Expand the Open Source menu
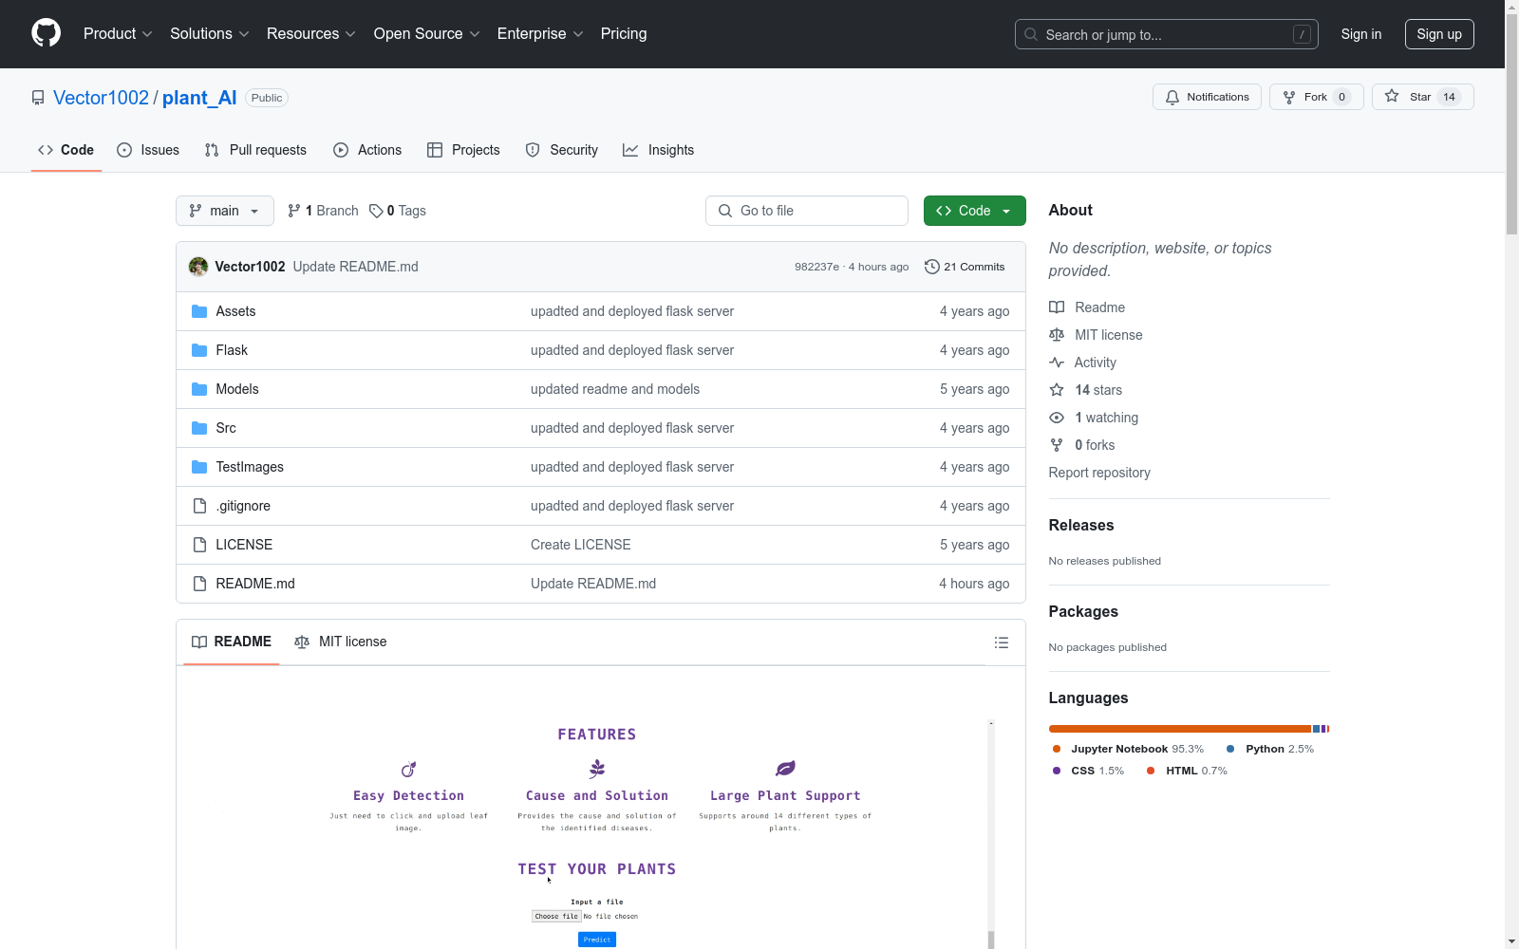This screenshot has height=949, width=1519. (427, 34)
